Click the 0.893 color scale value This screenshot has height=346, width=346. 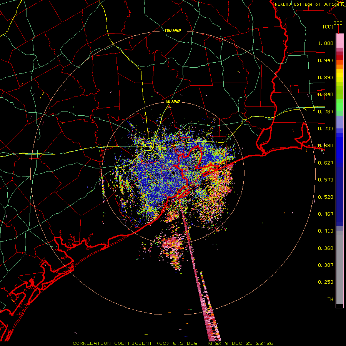click(326, 77)
